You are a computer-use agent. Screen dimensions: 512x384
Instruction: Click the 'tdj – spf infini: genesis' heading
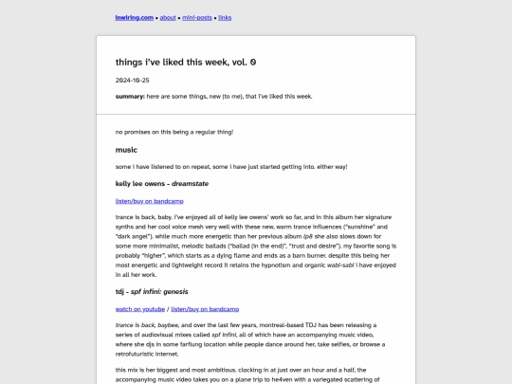[x=152, y=292]
